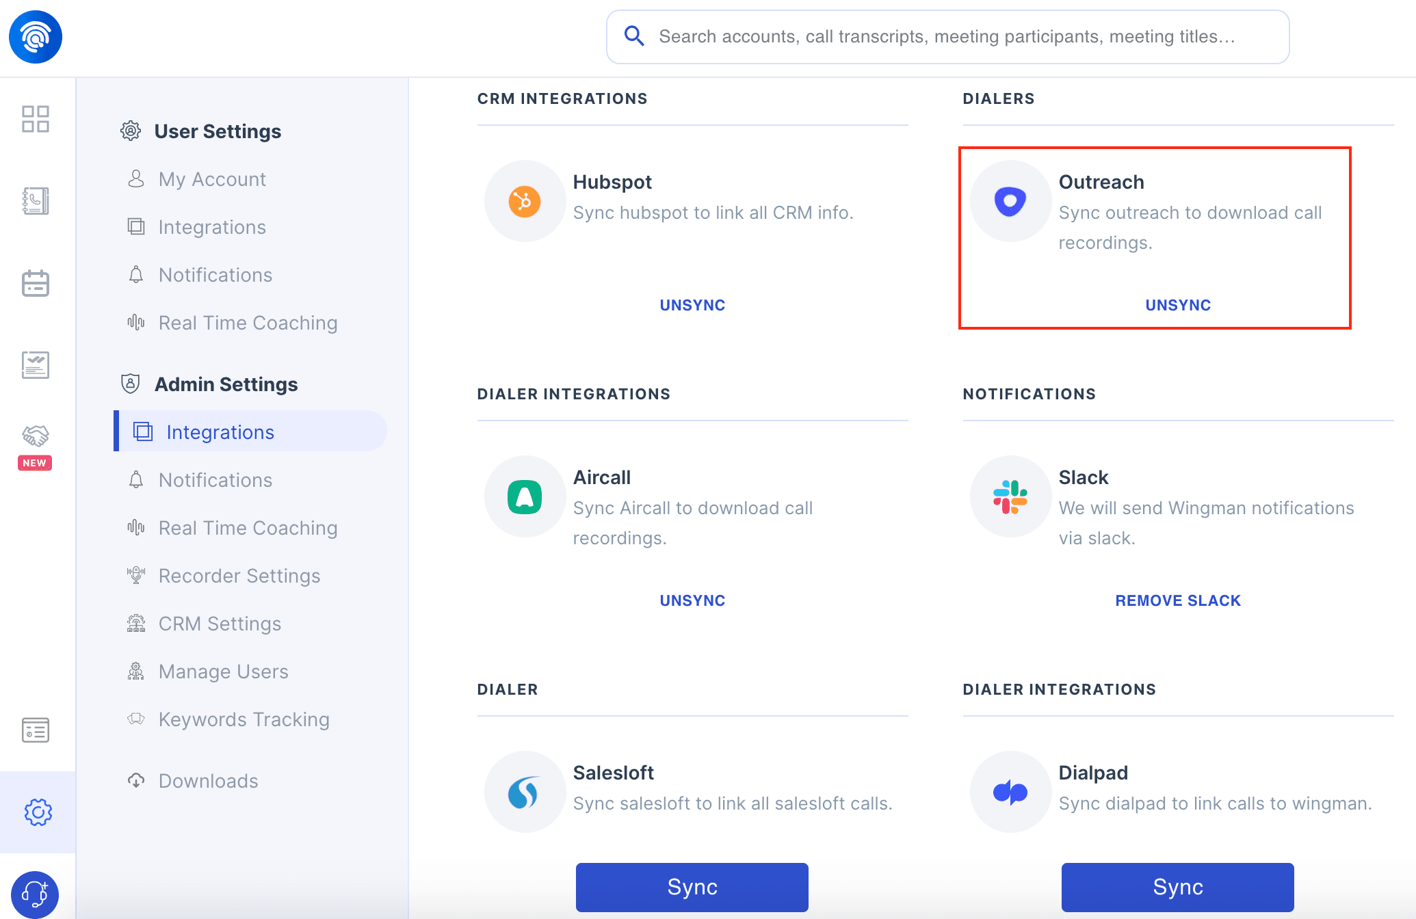This screenshot has height=919, width=1416.
Task: Select the settings gear icon in sidebar
Action: click(38, 812)
